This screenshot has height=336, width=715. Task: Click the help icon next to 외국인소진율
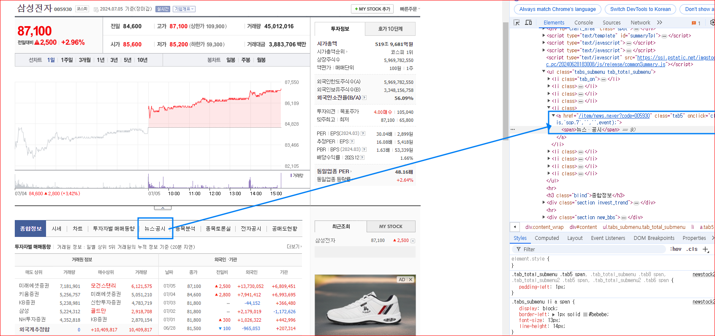[x=364, y=98]
